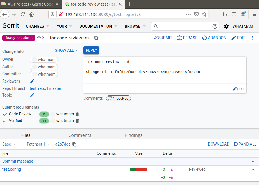Expand Change Info with SHOW ALL

(66, 50)
